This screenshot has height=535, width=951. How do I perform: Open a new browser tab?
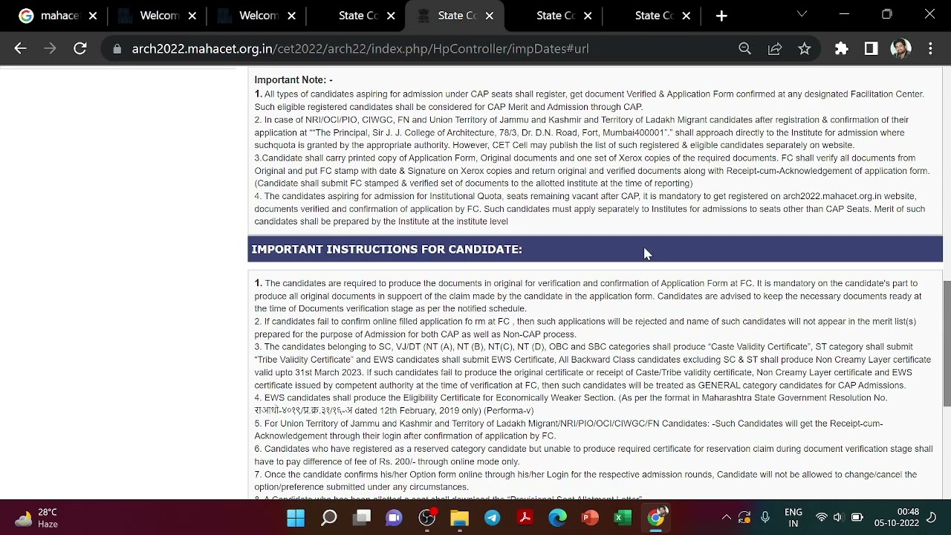(x=721, y=16)
